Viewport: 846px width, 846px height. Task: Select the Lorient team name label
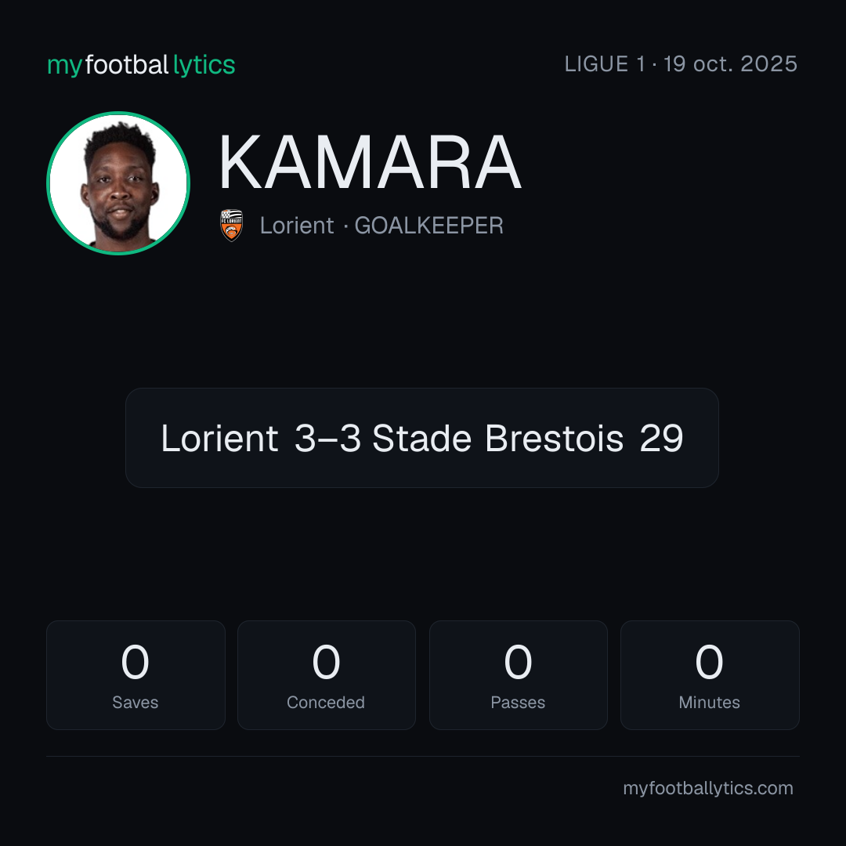pos(297,226)
